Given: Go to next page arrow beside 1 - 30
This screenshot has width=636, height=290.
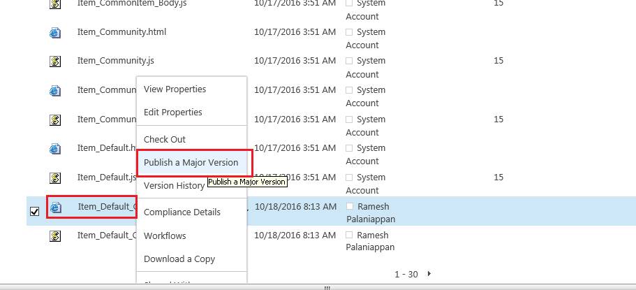Looking at the screenshot, I should [429, 274].
